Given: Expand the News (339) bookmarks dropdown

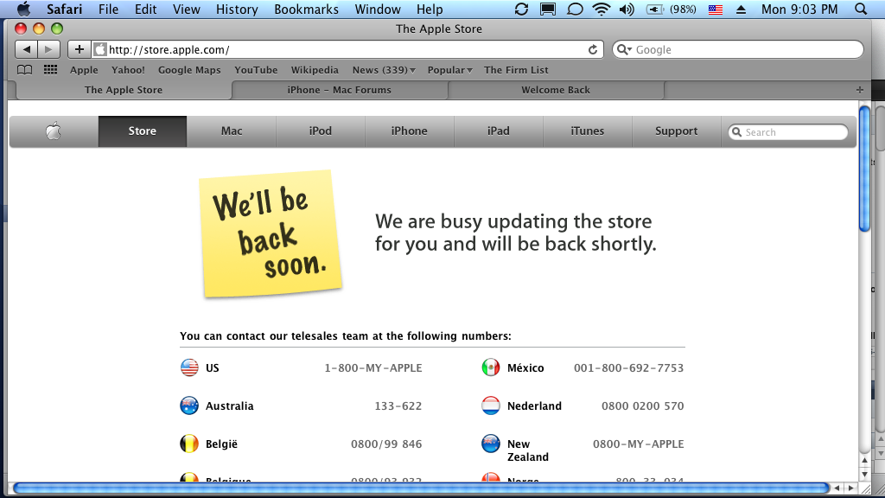Looking at the screenshot, I should pos(384,70).
